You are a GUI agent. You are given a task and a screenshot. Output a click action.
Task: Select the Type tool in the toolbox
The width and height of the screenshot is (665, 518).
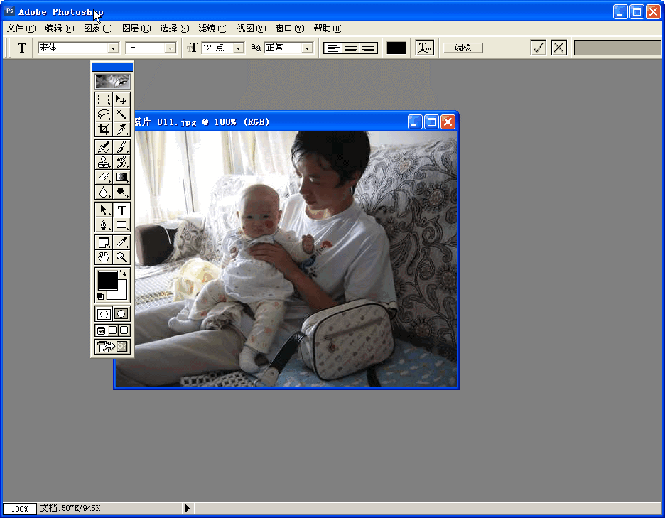tap(121, 210)
